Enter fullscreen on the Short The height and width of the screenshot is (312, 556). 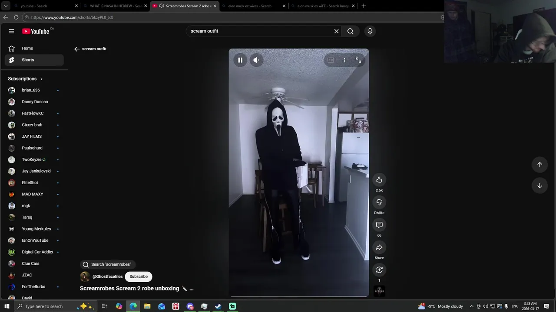pyautogui.click(x=358, y=60)
